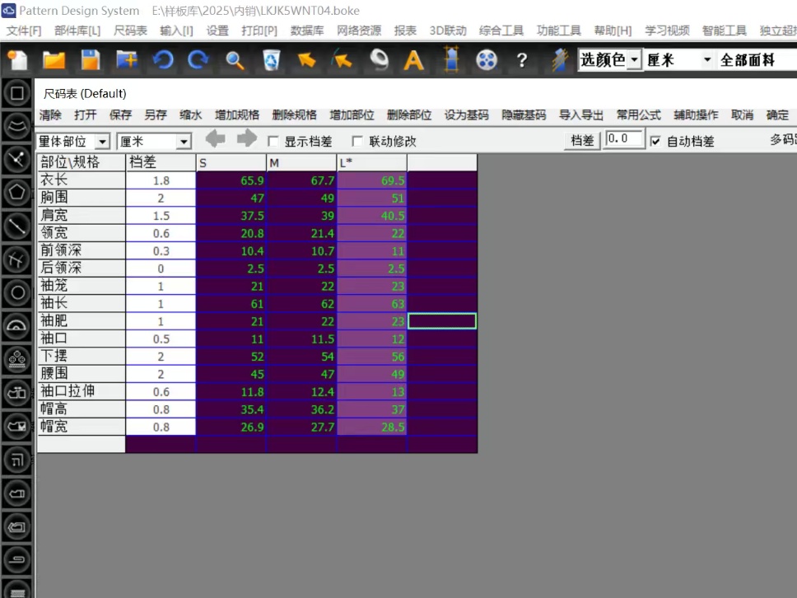797x598 pixels.
Task: Click the save disk icon
Action: pos(91,60)
